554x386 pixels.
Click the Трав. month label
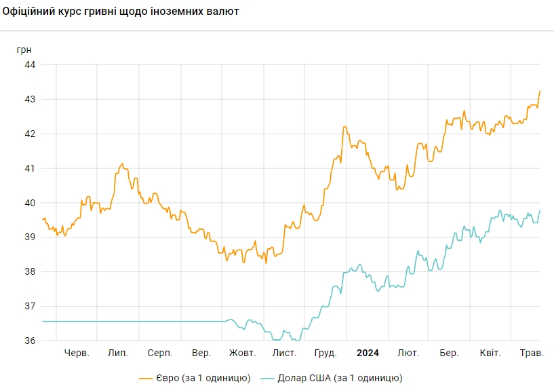(x=532, y=353)
